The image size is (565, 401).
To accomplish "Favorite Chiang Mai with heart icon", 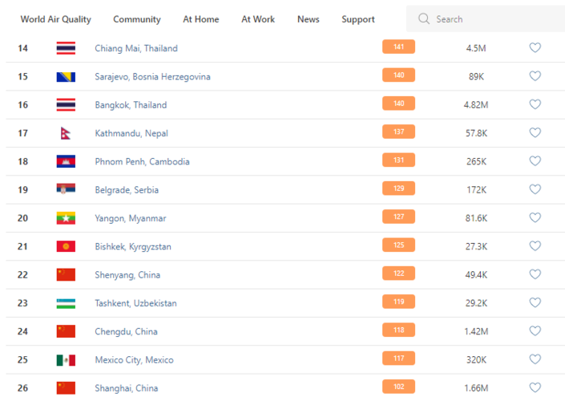I will pyautogui.click(x=535, y=48).
